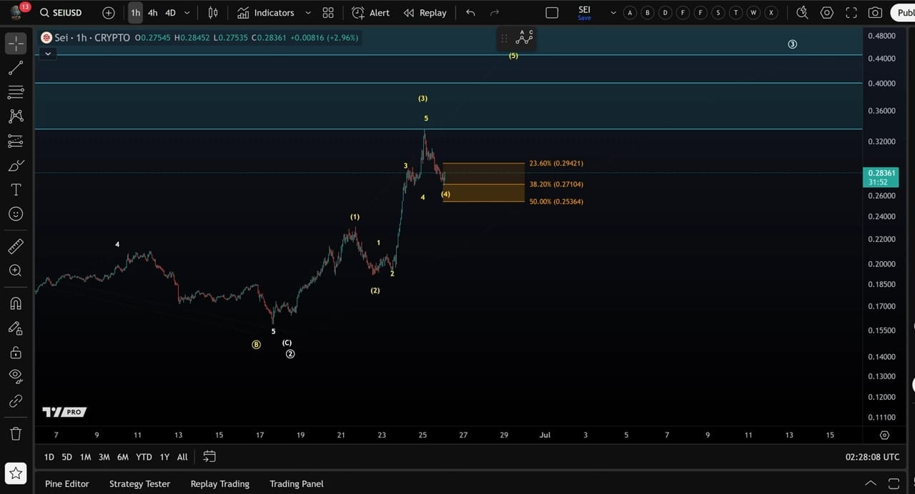The image size is (915, 494).
Task: Take a chart snapshot with the camera icon
Action: click(x=875, y=12)
